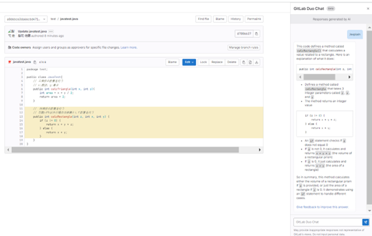The image size is (372, 236).
Task: Click chat vertical scrollbar up arrow
Action: click(x=369, y=28)
